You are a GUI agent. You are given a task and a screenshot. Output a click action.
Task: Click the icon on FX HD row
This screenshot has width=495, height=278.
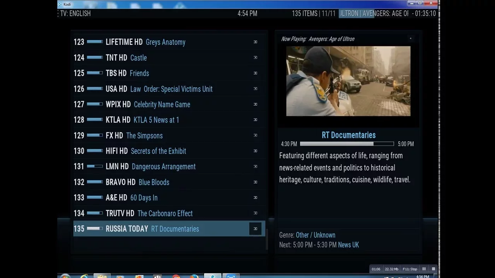coord(255,136)
